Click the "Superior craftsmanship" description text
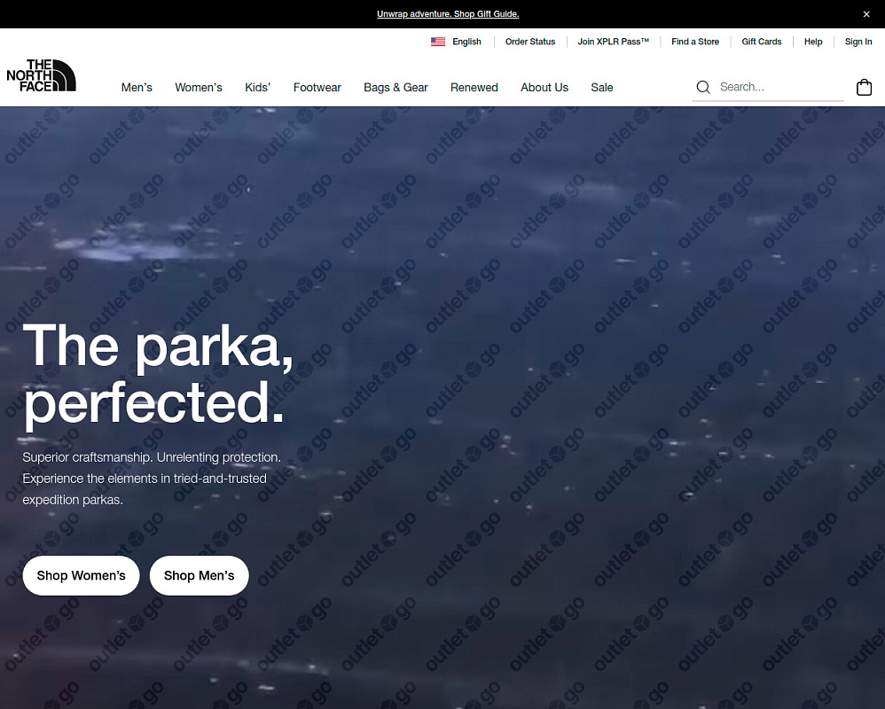The image size is (885, 709). tap(152, 479)
